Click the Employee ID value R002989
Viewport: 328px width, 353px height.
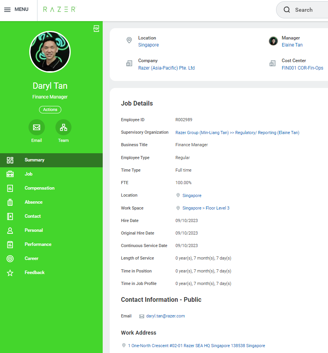184,120
